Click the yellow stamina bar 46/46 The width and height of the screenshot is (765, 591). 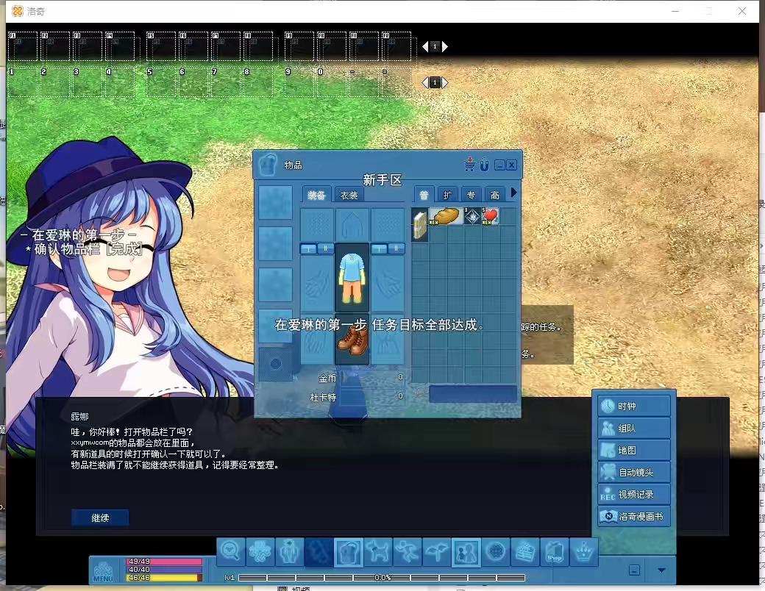click(165, 578)
